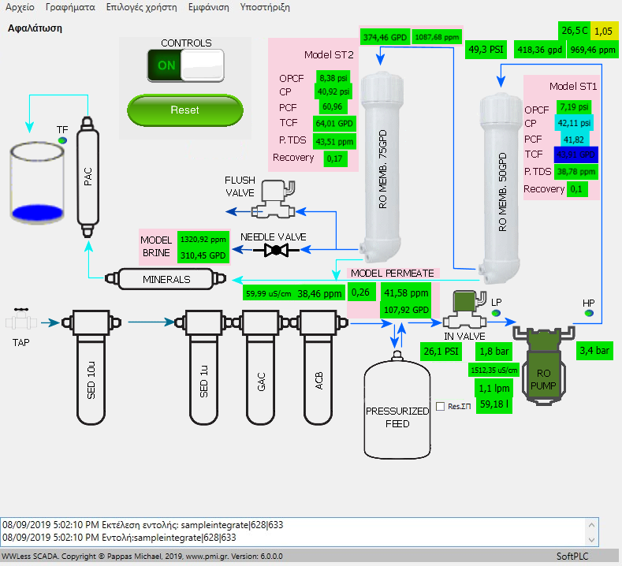The height and width of the screenshot is (566, 622).
Task: Toggle the CONTROLS ON switch
Action: tap(186, 66)
